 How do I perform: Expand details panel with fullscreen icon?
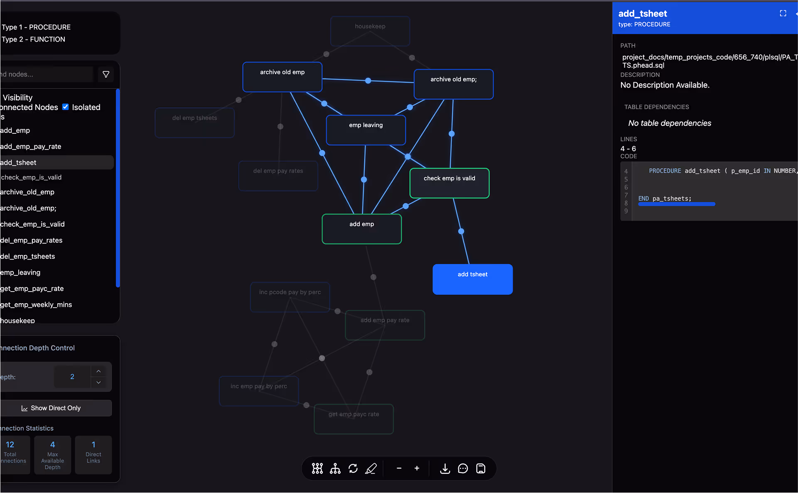[x=783, y=13]
